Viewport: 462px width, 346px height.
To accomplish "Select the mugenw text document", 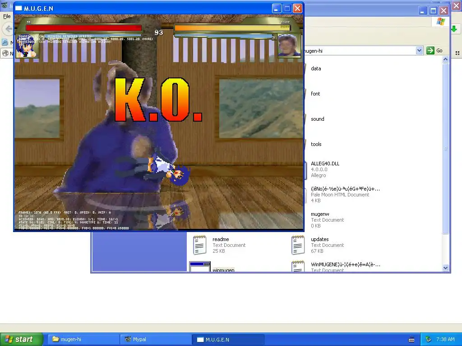I will click(320, 214).
